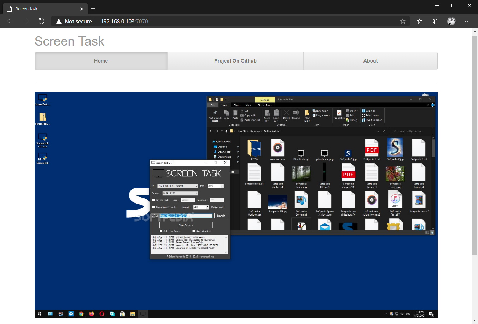Enable the Show Mouse Pointer checkbox
This screenshot has height=324, width=478.
coord(153,207)
